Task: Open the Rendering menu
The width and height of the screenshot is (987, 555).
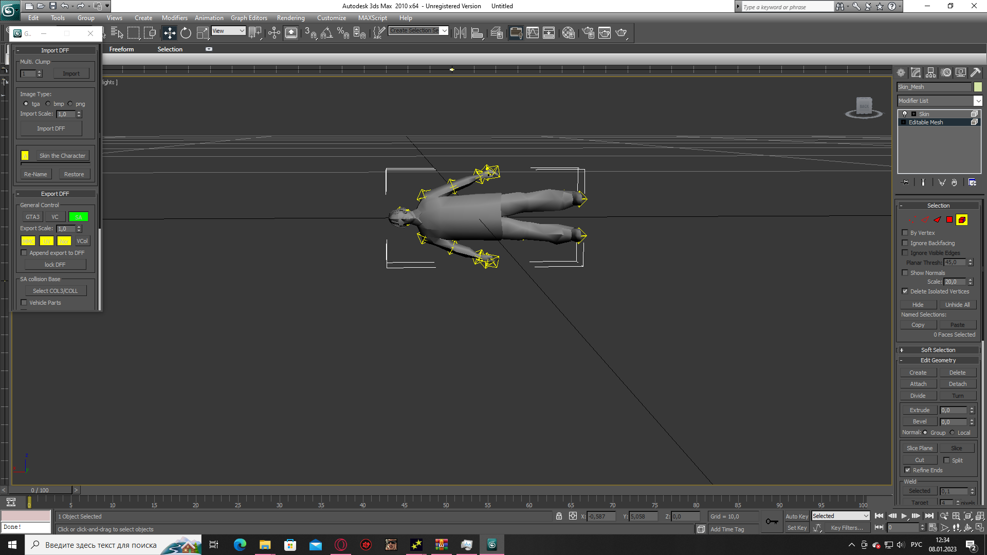Action: pyautogui.click(x=290, y=18)
